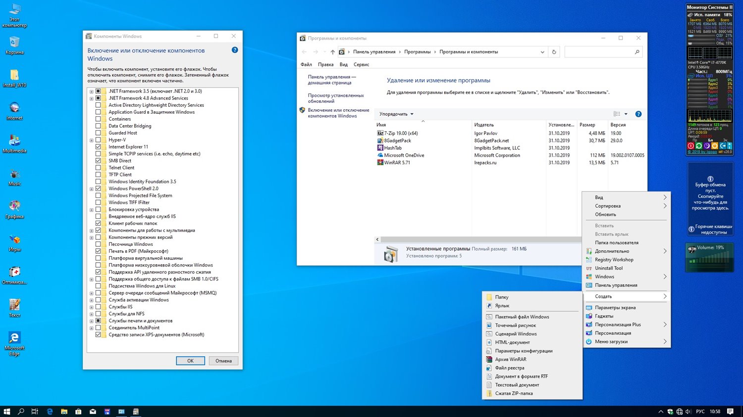Viewport: 743px width, 417px height.
Task: Uncheck SMB Direct component
Action: pyautogui.click(x=98, y=160)
